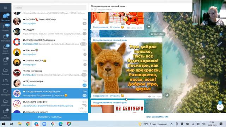Click РУС language indicator
Viewport: 226px width, 127px height.
[x=203, y=124]
